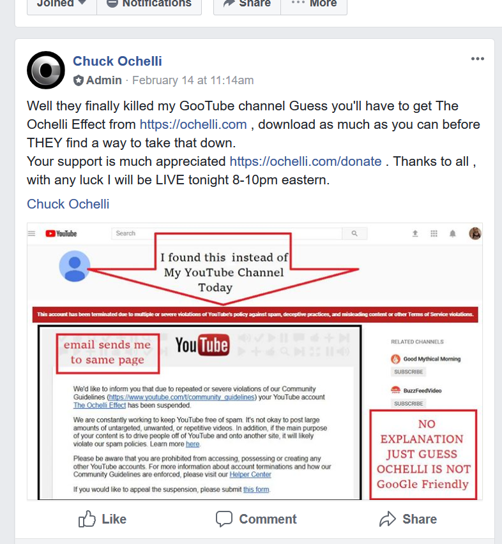This screenshot has width=502, height=544.
Task: Click the Share arrow icon under post
Action: click(x=388, y=519)
